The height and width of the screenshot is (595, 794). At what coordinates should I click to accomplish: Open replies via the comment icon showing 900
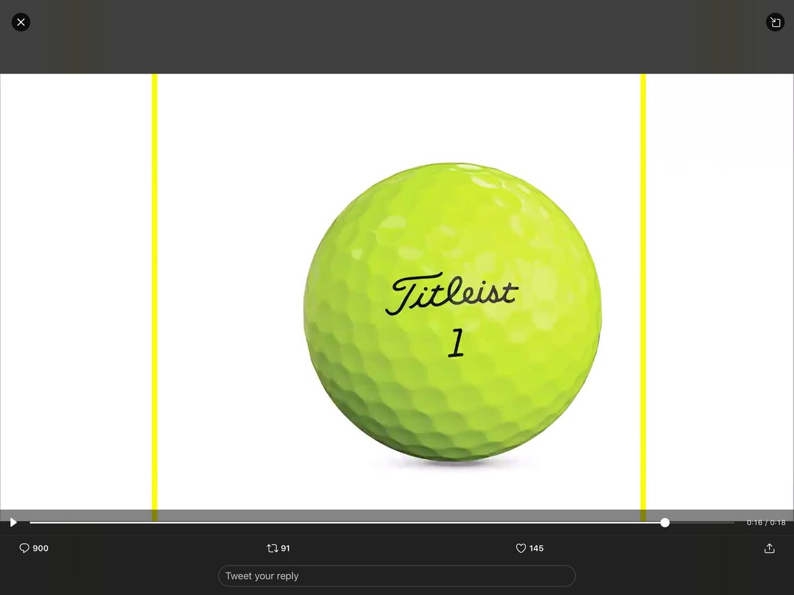(34, 548)
